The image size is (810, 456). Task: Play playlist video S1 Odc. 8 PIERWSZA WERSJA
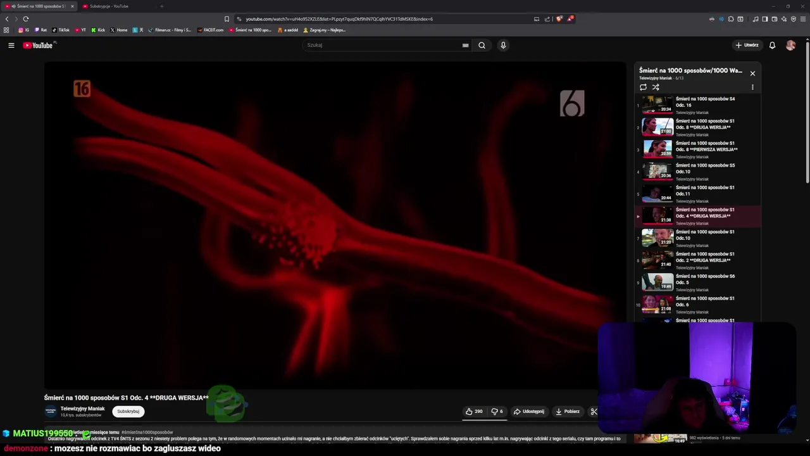(x=699, y=149)
